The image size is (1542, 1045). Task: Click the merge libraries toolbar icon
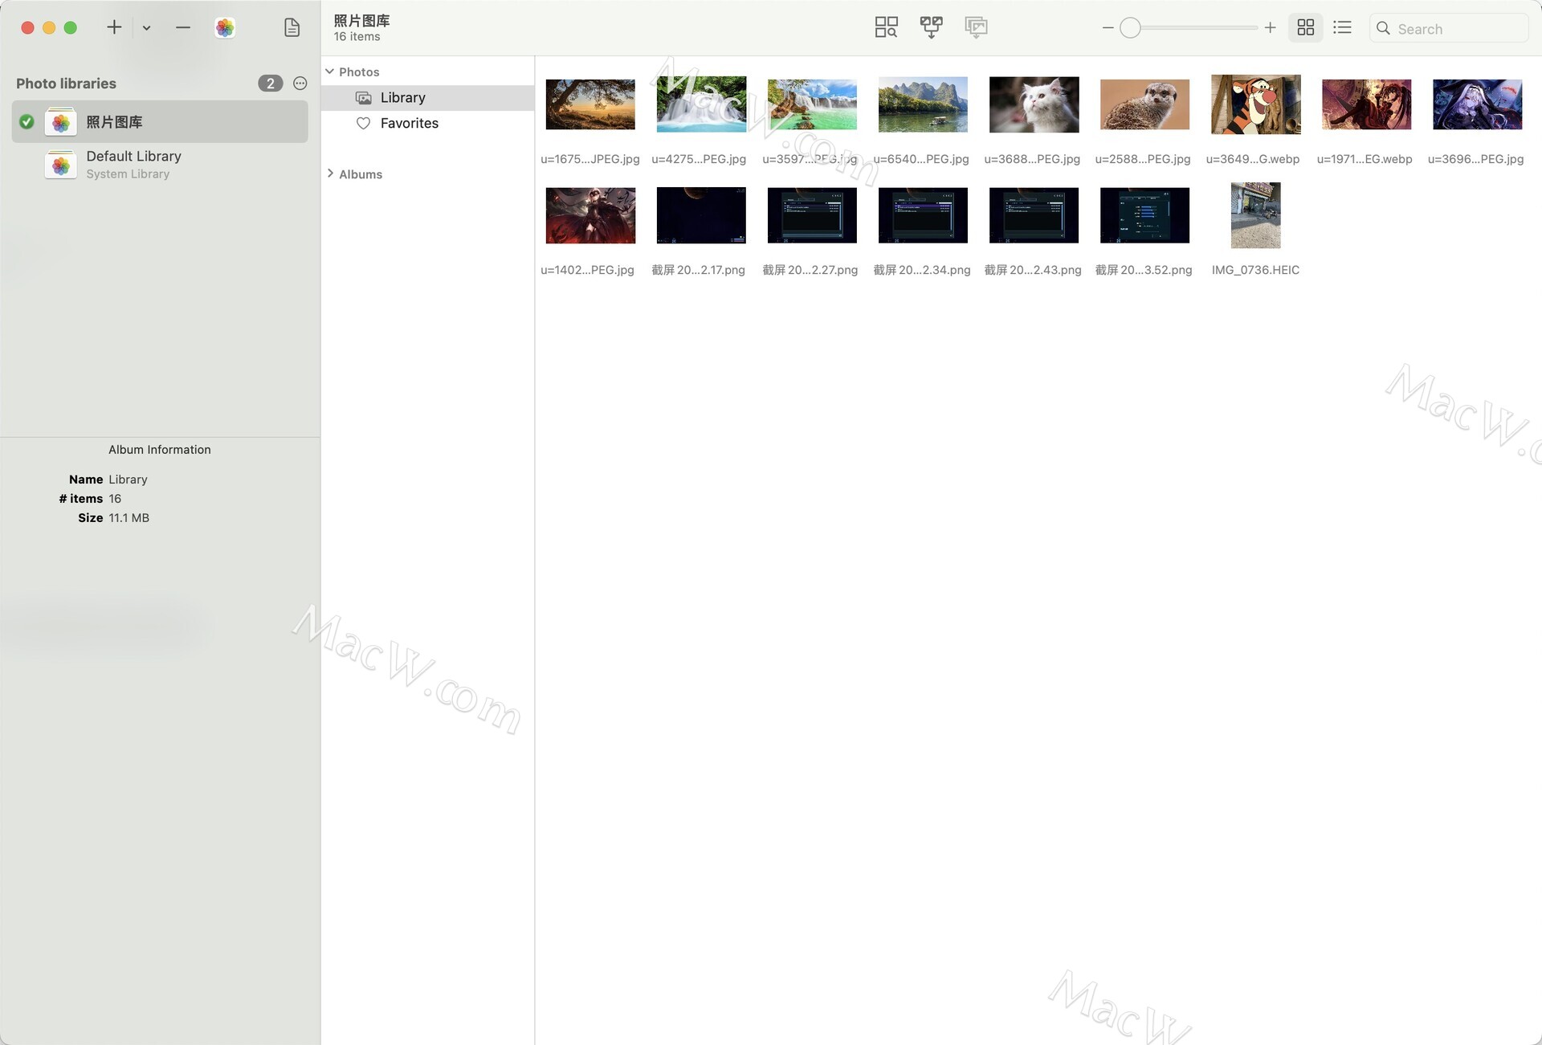931,27
